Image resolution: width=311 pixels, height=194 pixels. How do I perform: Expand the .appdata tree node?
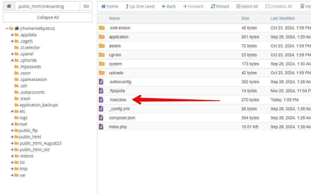12,35
